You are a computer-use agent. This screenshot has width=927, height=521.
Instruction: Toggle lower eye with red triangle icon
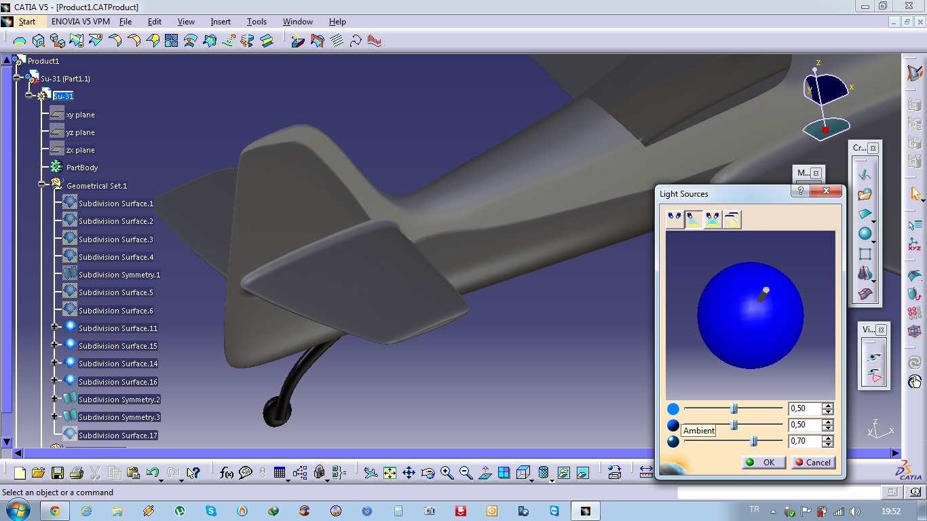point(875,377)
